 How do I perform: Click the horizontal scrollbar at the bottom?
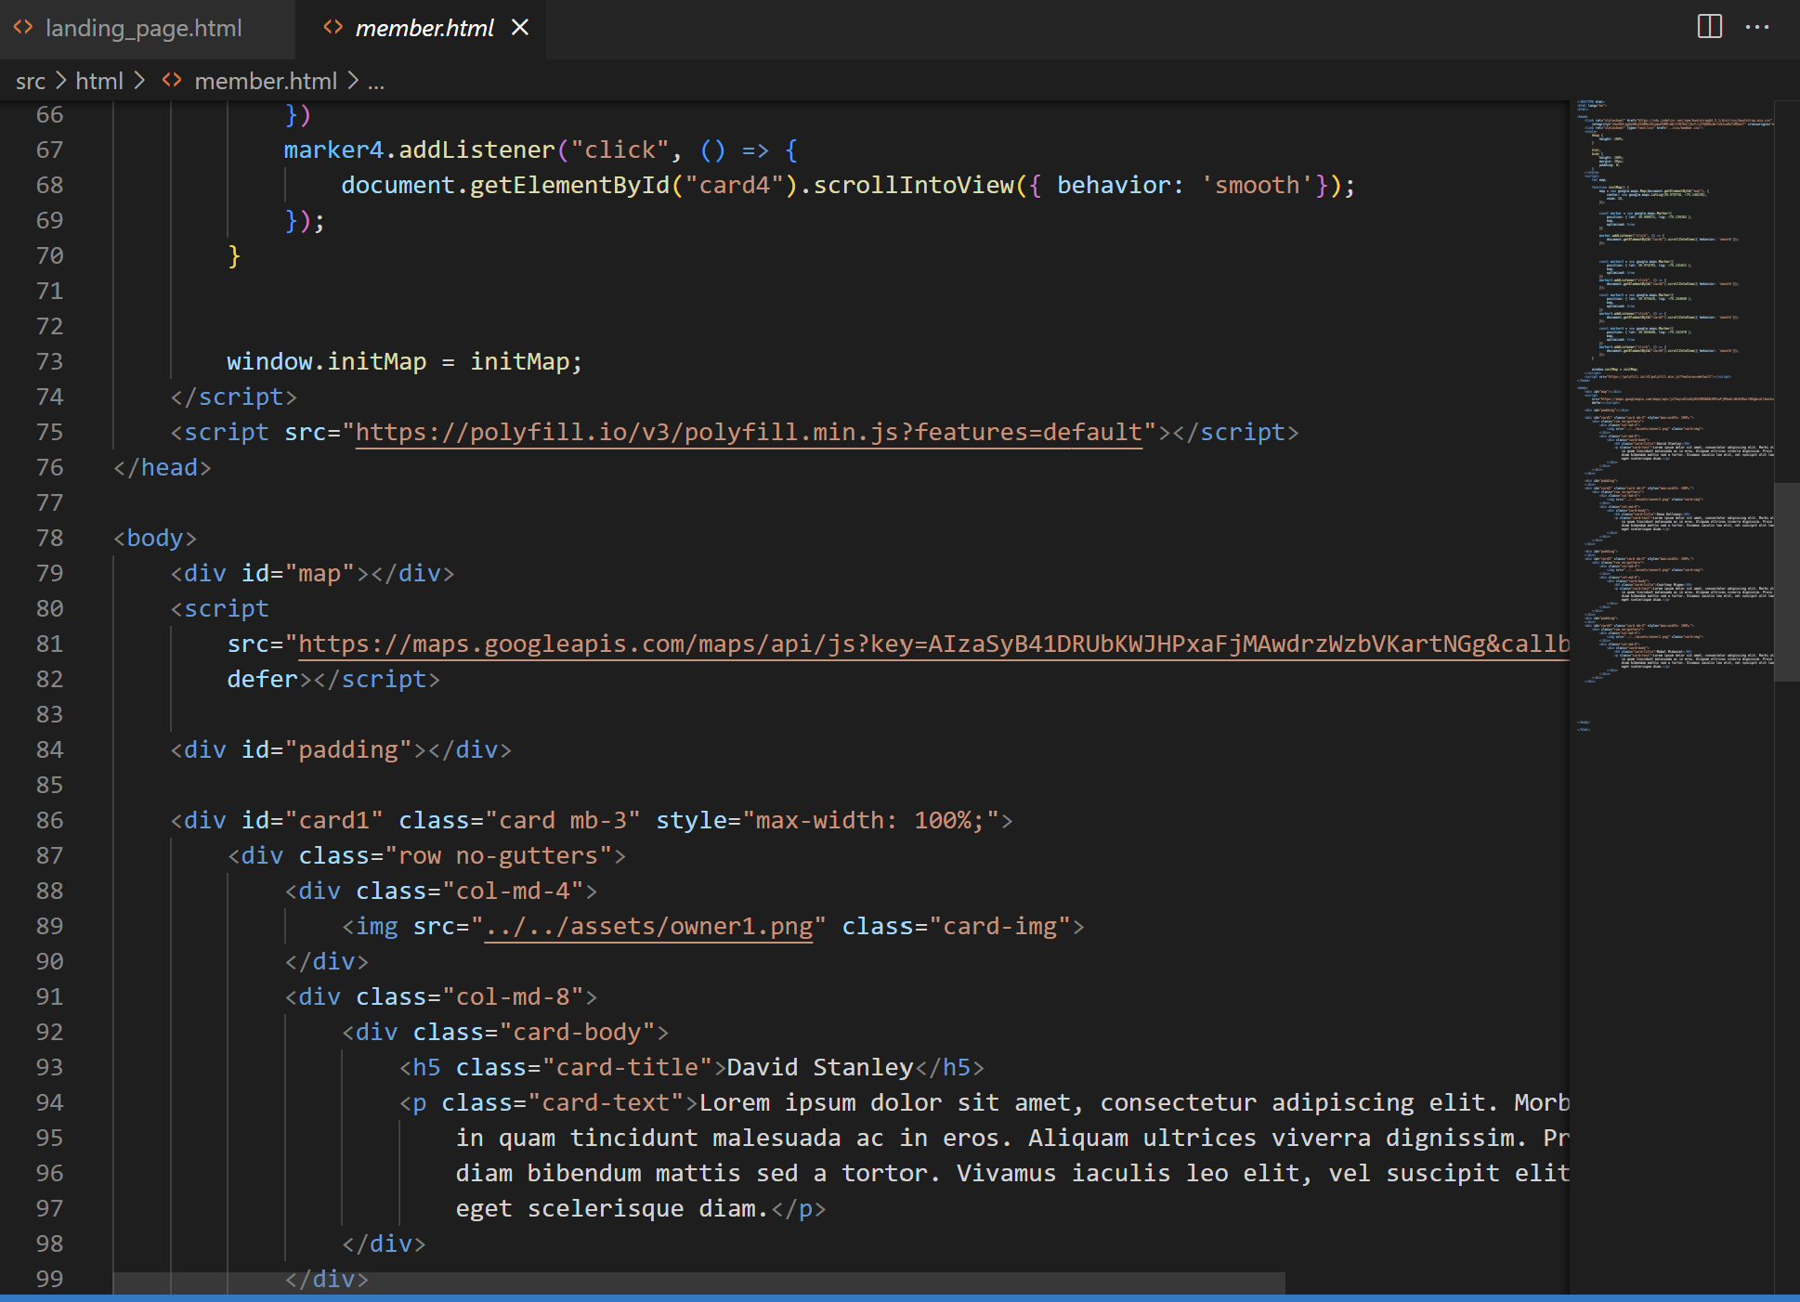tap(698, 1283)
